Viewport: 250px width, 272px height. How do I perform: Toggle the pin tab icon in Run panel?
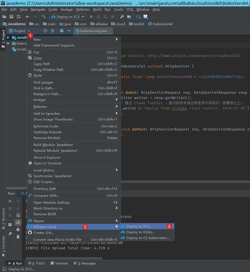pos(10,234)
